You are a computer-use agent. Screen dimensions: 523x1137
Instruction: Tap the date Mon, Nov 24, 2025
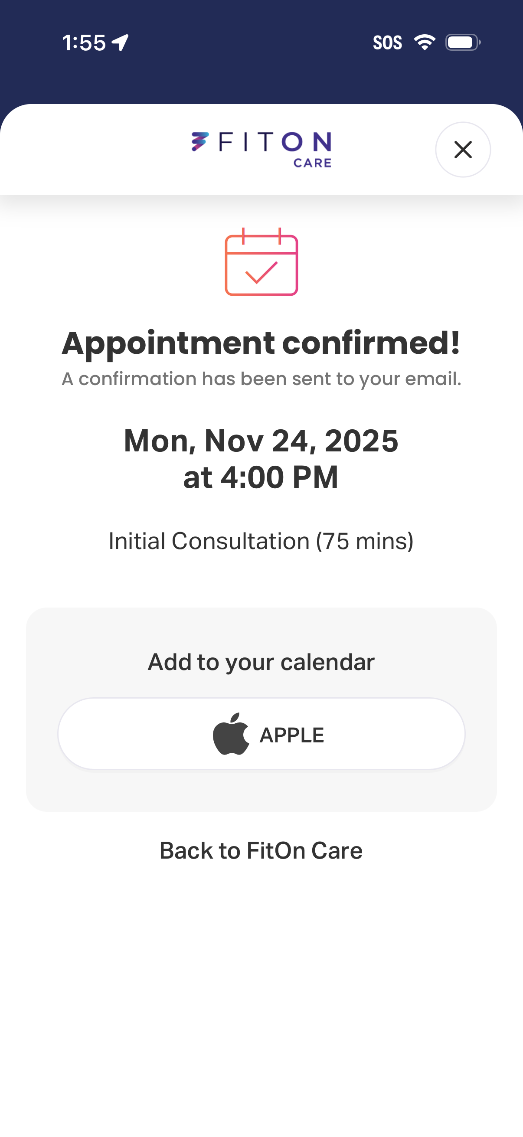pyautogui.click(x=261, y=441)
